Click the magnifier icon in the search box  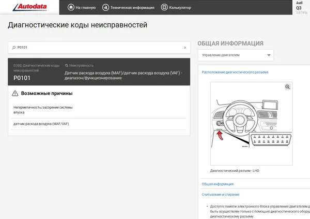[x=13, y=48]
